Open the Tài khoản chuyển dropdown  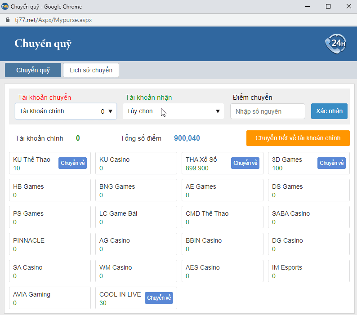tap(66, 111)
